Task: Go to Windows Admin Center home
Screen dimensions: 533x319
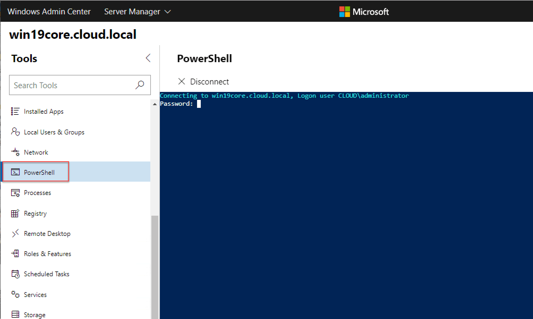Action: point(49,12)
